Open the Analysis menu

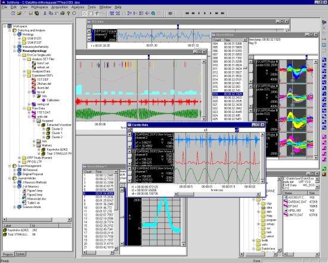tap(78, 7)
